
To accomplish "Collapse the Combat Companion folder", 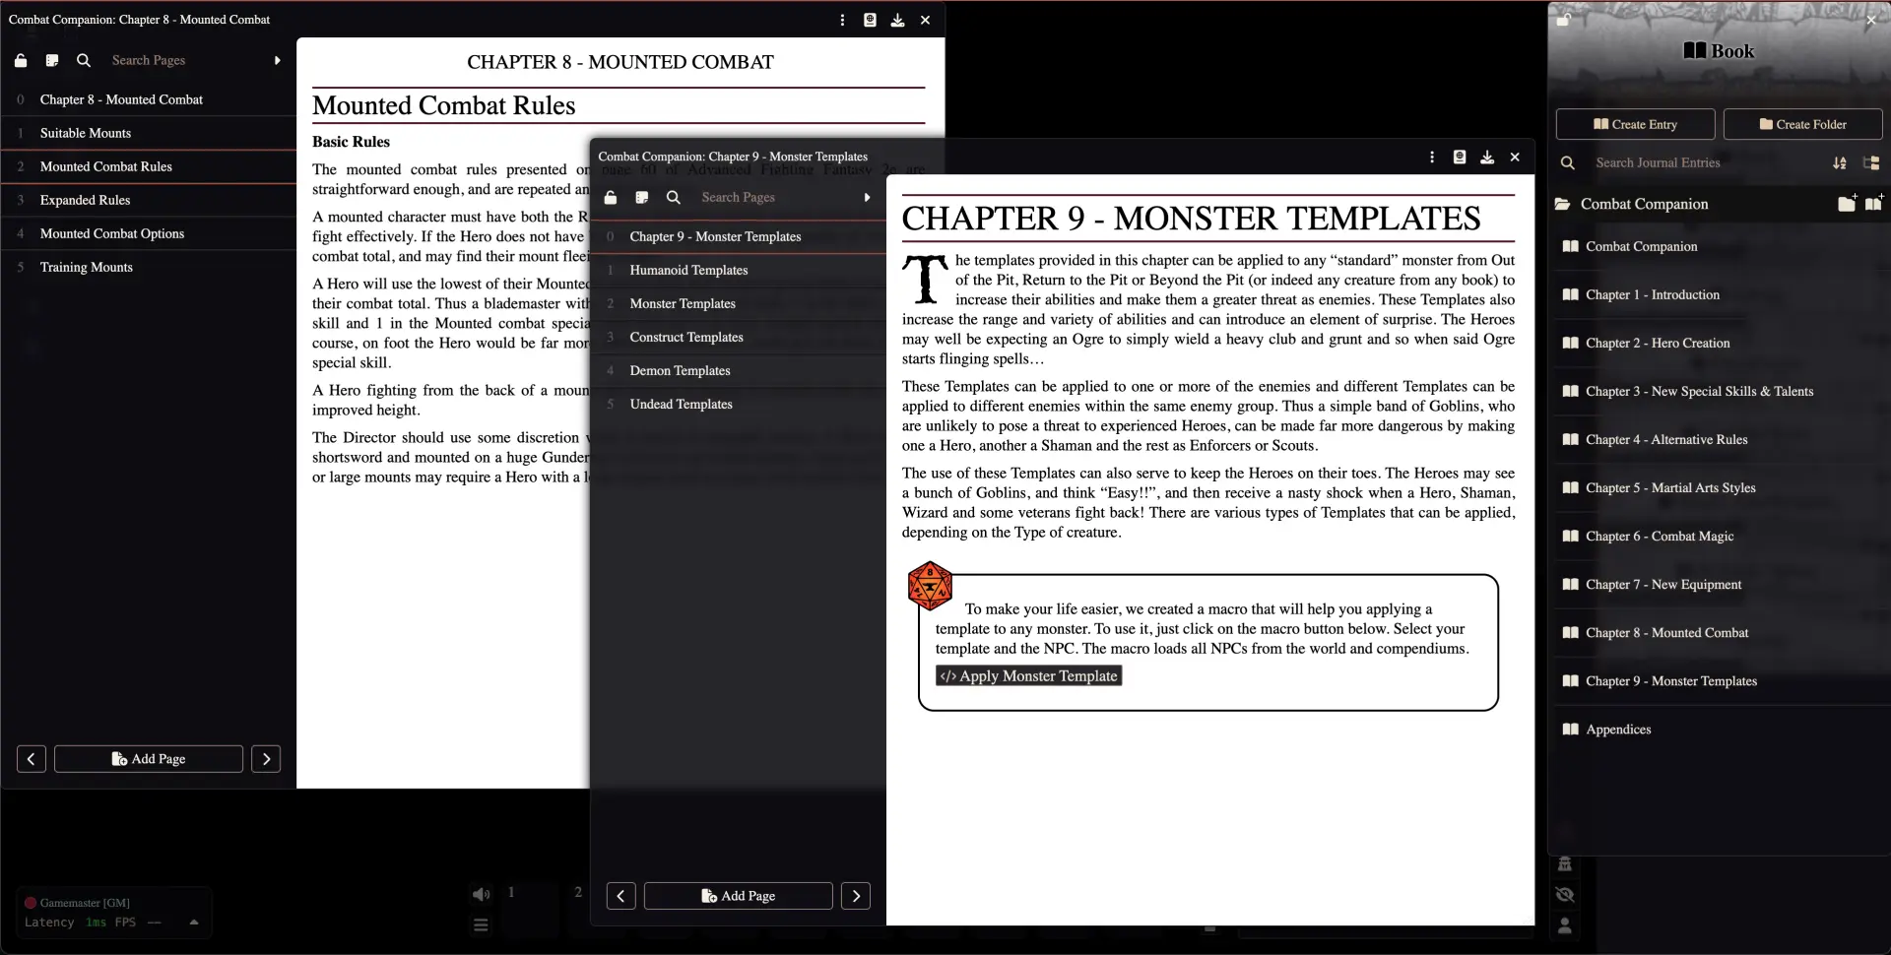I will coord(1563,204).
